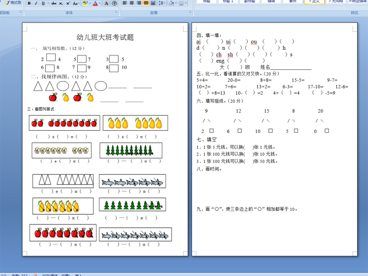Screen dimensions: 368x276
Task: Open the font (字体) group dialog launcher
Action: [x=116, y=12]
